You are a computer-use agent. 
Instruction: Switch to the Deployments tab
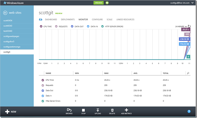[68, 19]
